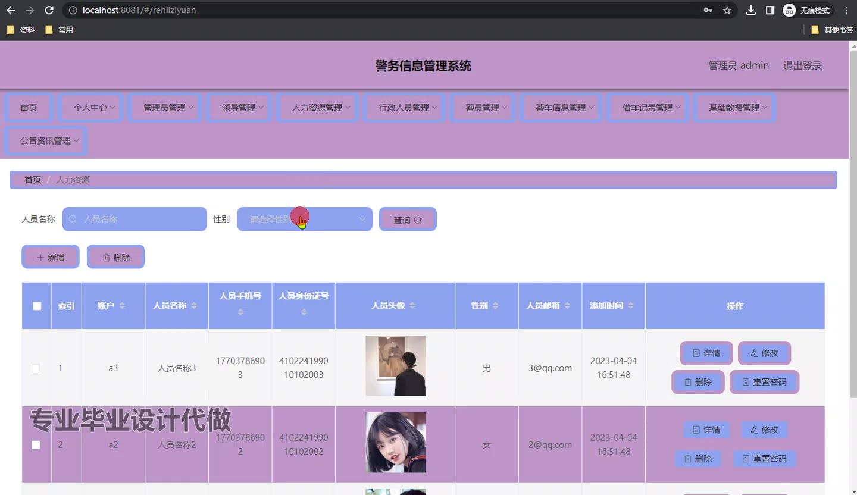Image resolution: width=857 pixels, height=495 pixels.
Task: Sort the table by 添加时间 column
Action: pos(630,306)
